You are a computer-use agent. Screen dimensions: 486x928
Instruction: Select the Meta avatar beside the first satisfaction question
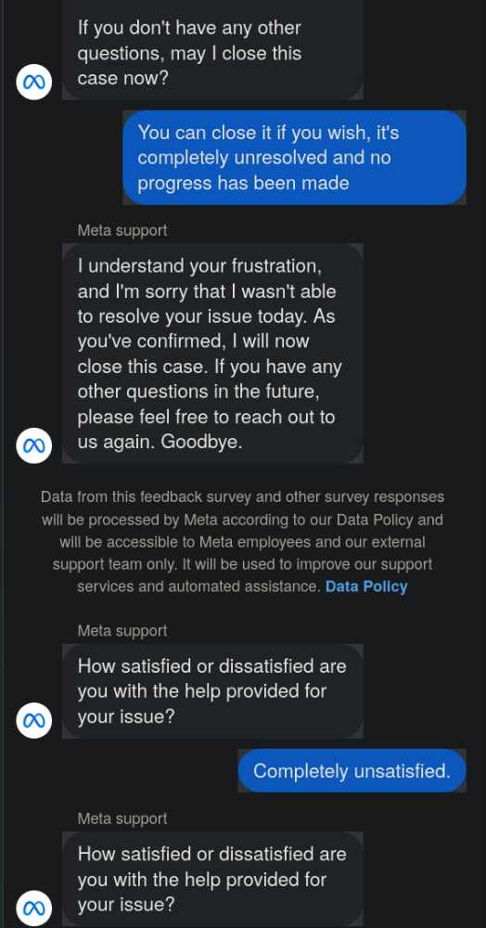click(x=33, y=720)
